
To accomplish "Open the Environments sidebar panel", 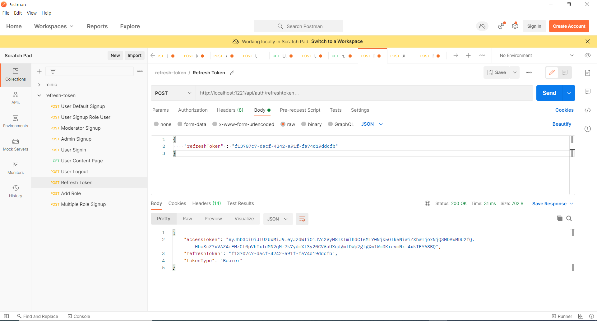I will 16,121.
